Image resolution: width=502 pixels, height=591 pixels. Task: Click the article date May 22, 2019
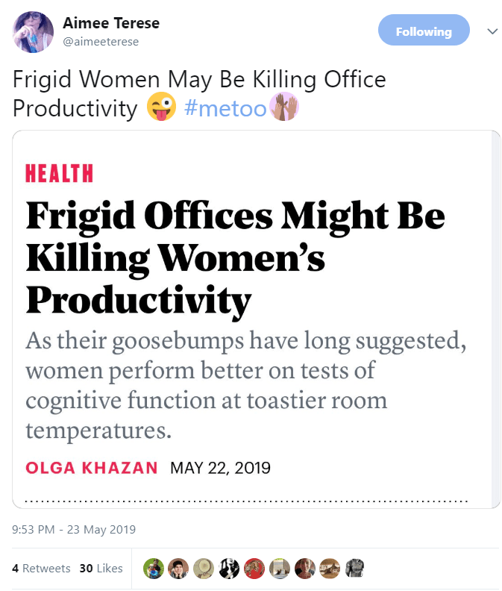(220, 468)
